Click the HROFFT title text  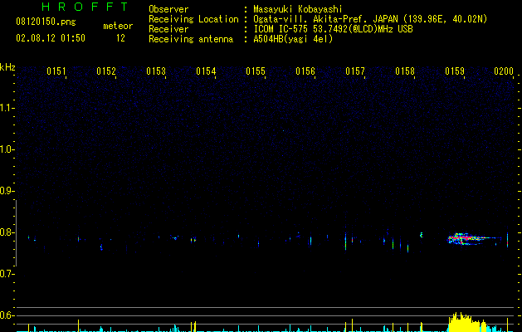pyautogui.click(x=85, y=7)
